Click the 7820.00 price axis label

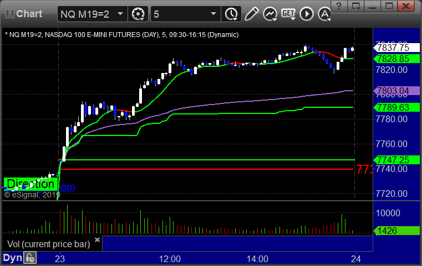392,70
